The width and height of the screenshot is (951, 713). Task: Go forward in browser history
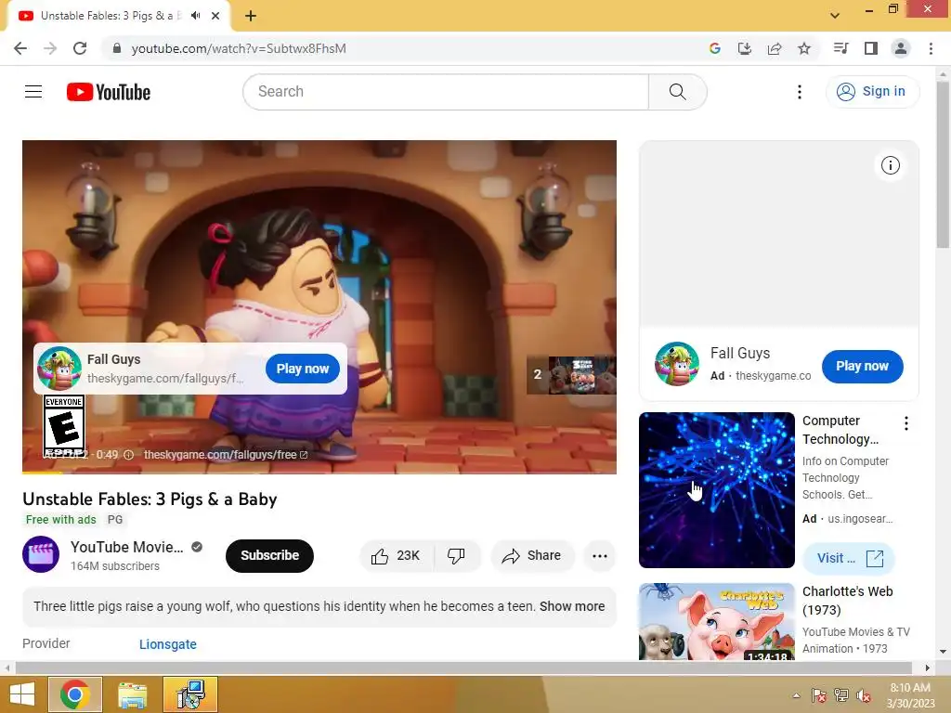click(50, 48)
